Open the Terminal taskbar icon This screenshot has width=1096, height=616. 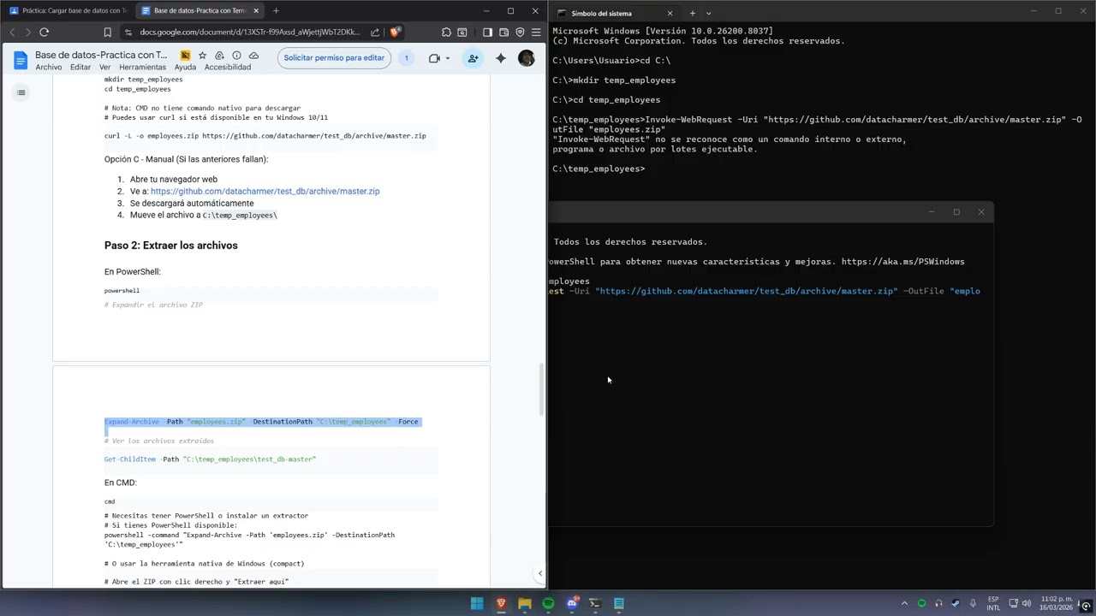(595, 603)
